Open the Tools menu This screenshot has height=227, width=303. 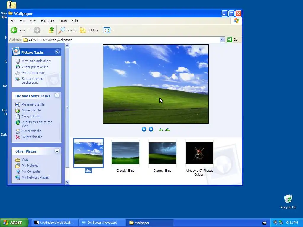point(63,21)
